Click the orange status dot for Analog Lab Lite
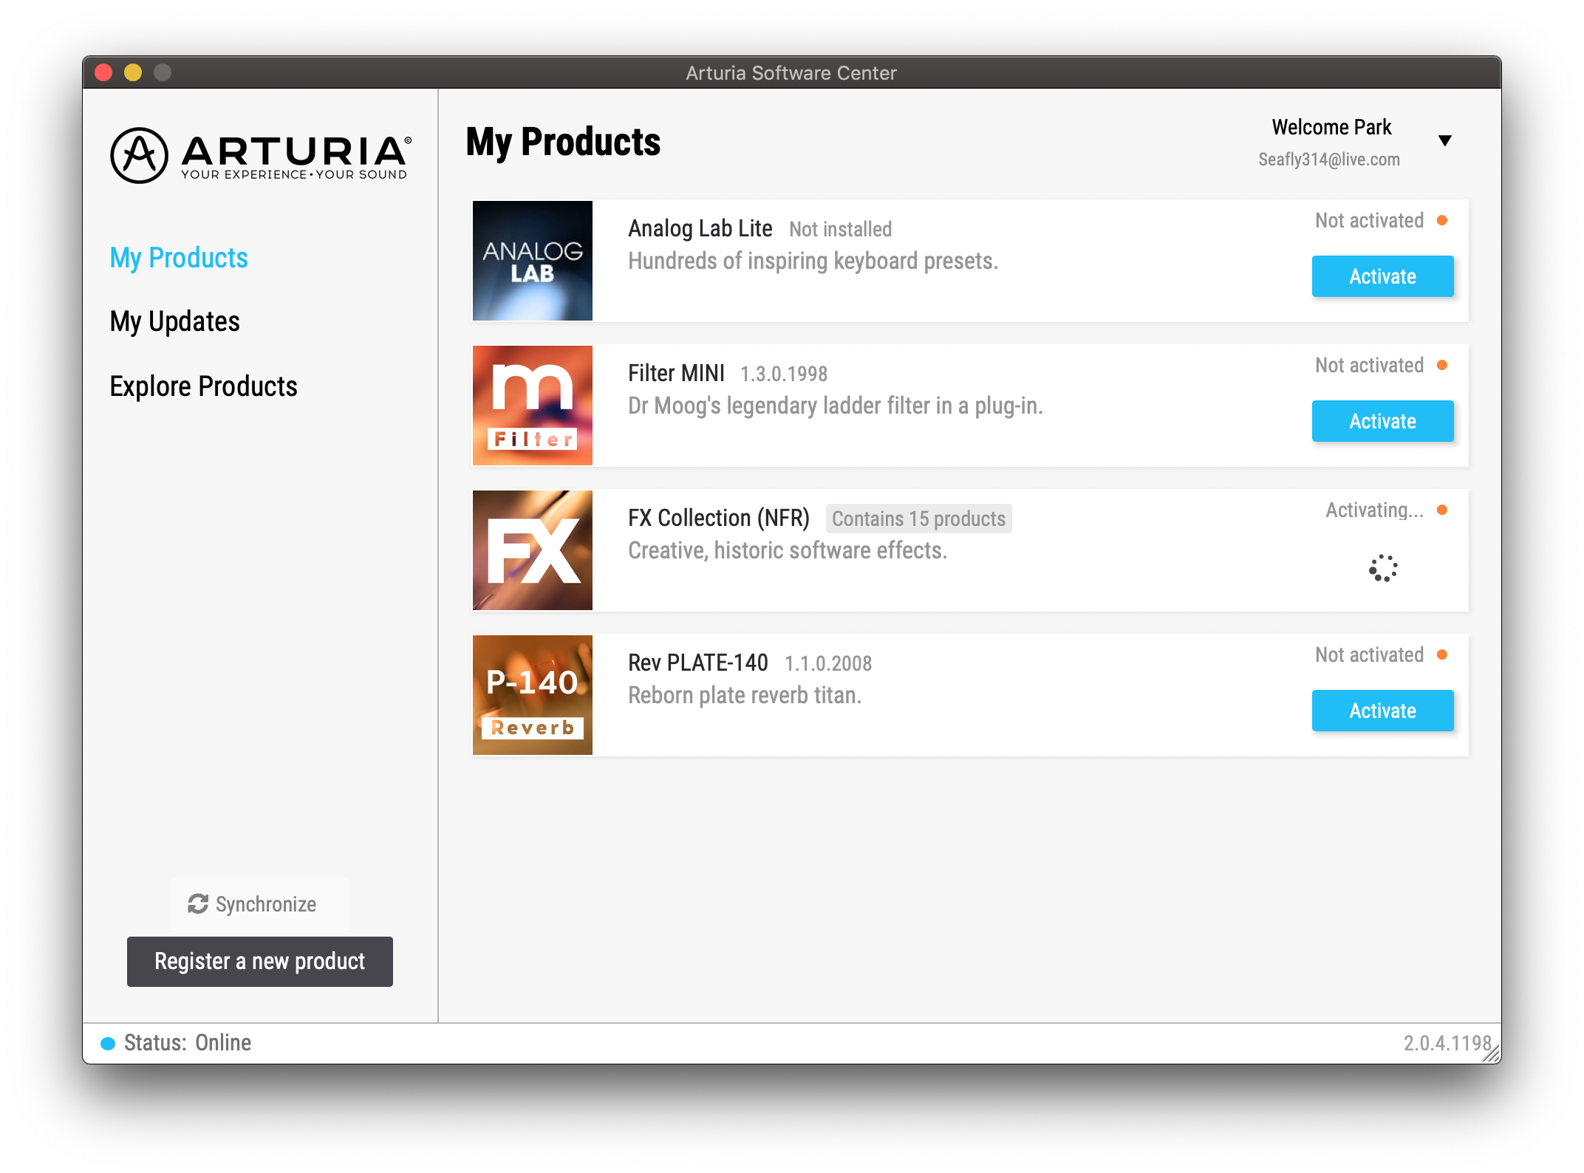Screen dimensions: 1584x1173 pos(1441,221)
